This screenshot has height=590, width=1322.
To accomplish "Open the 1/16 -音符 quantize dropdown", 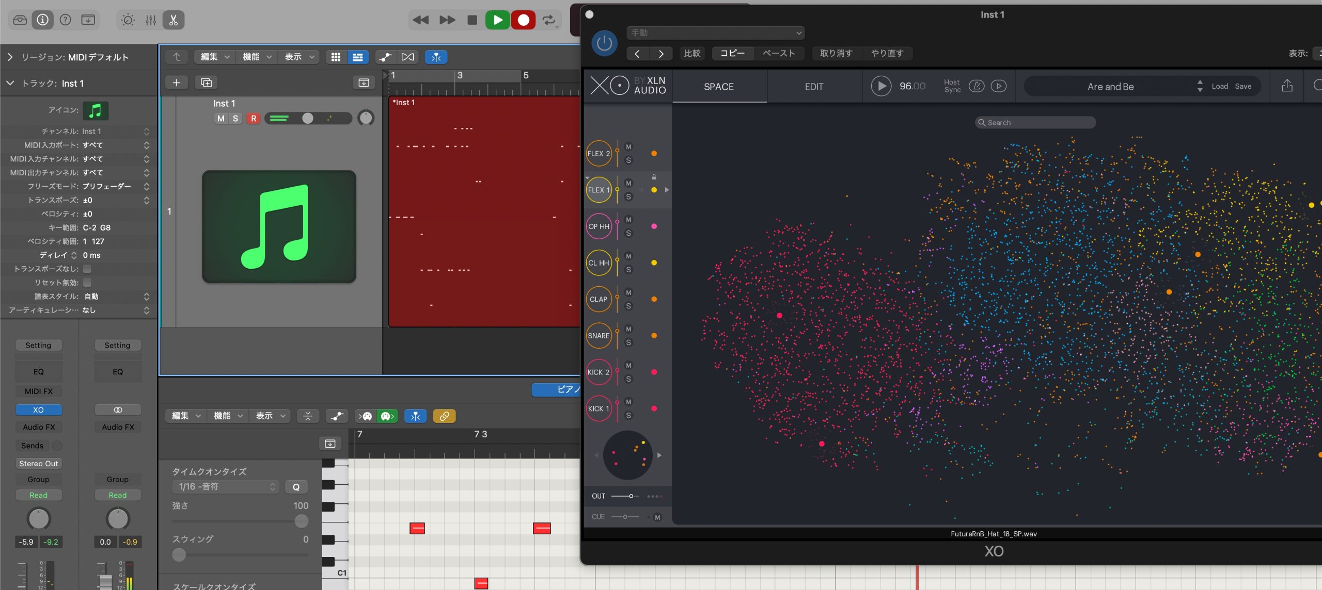I will coord(226,486).
